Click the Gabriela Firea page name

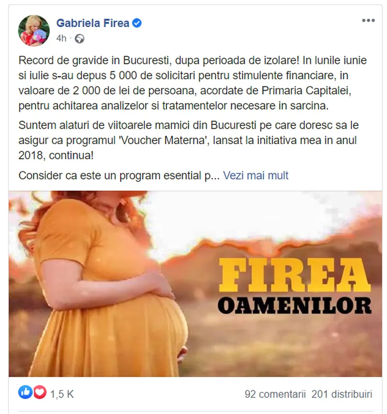(93, 23)
